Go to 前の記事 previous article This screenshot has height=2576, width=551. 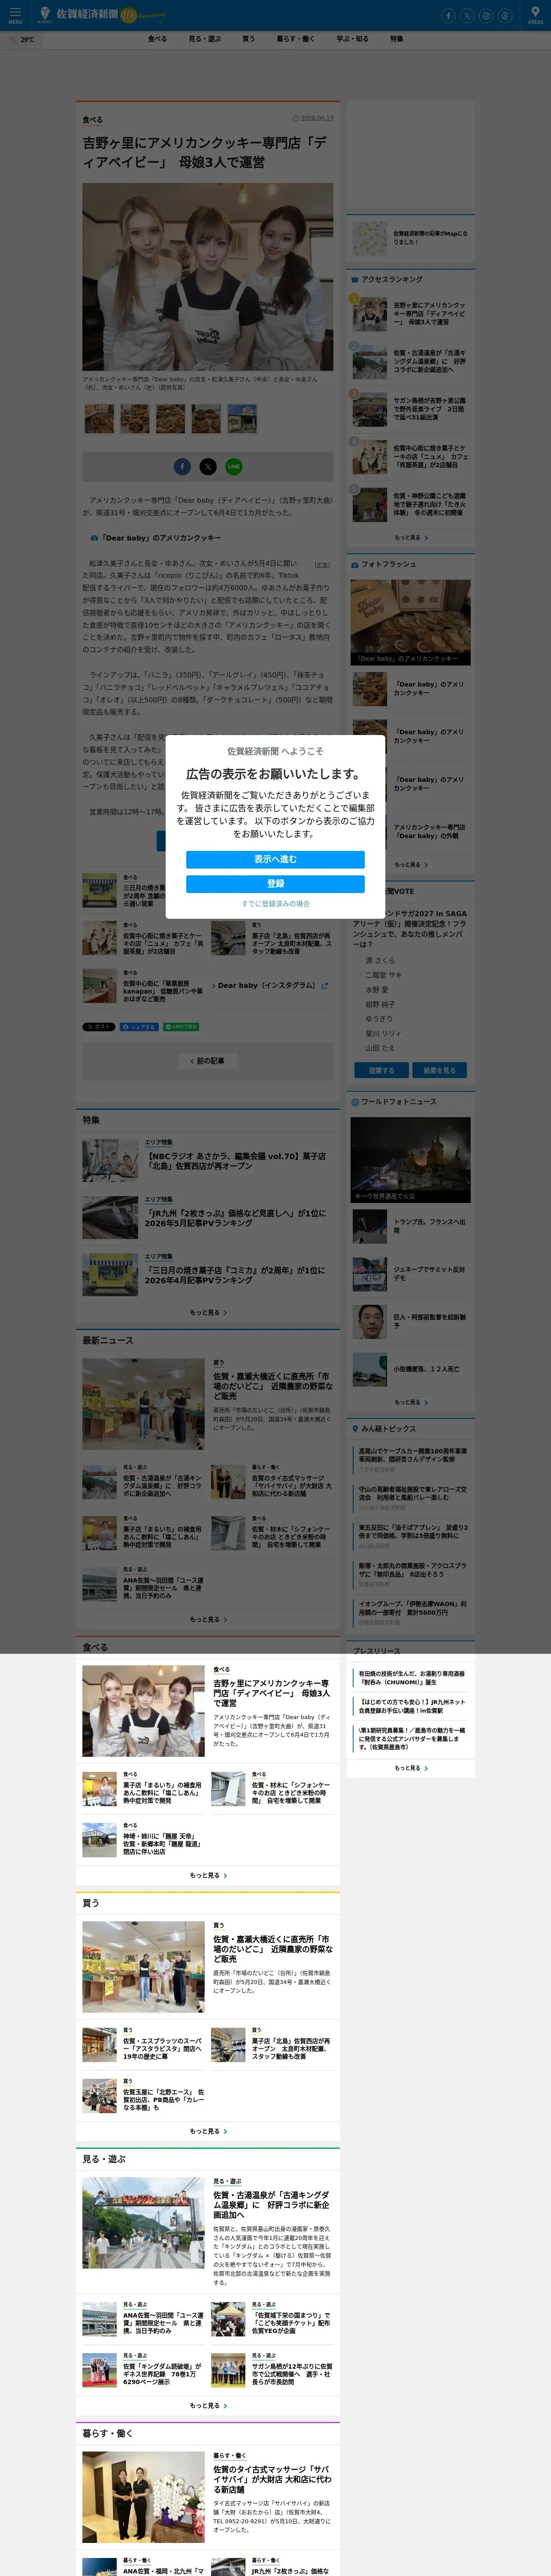(x=208, y=1061)
